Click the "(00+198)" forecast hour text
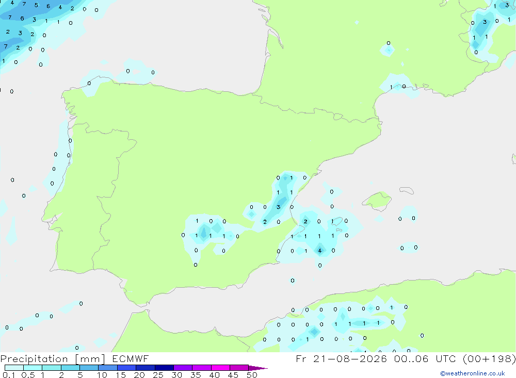 tap(489, 358)
